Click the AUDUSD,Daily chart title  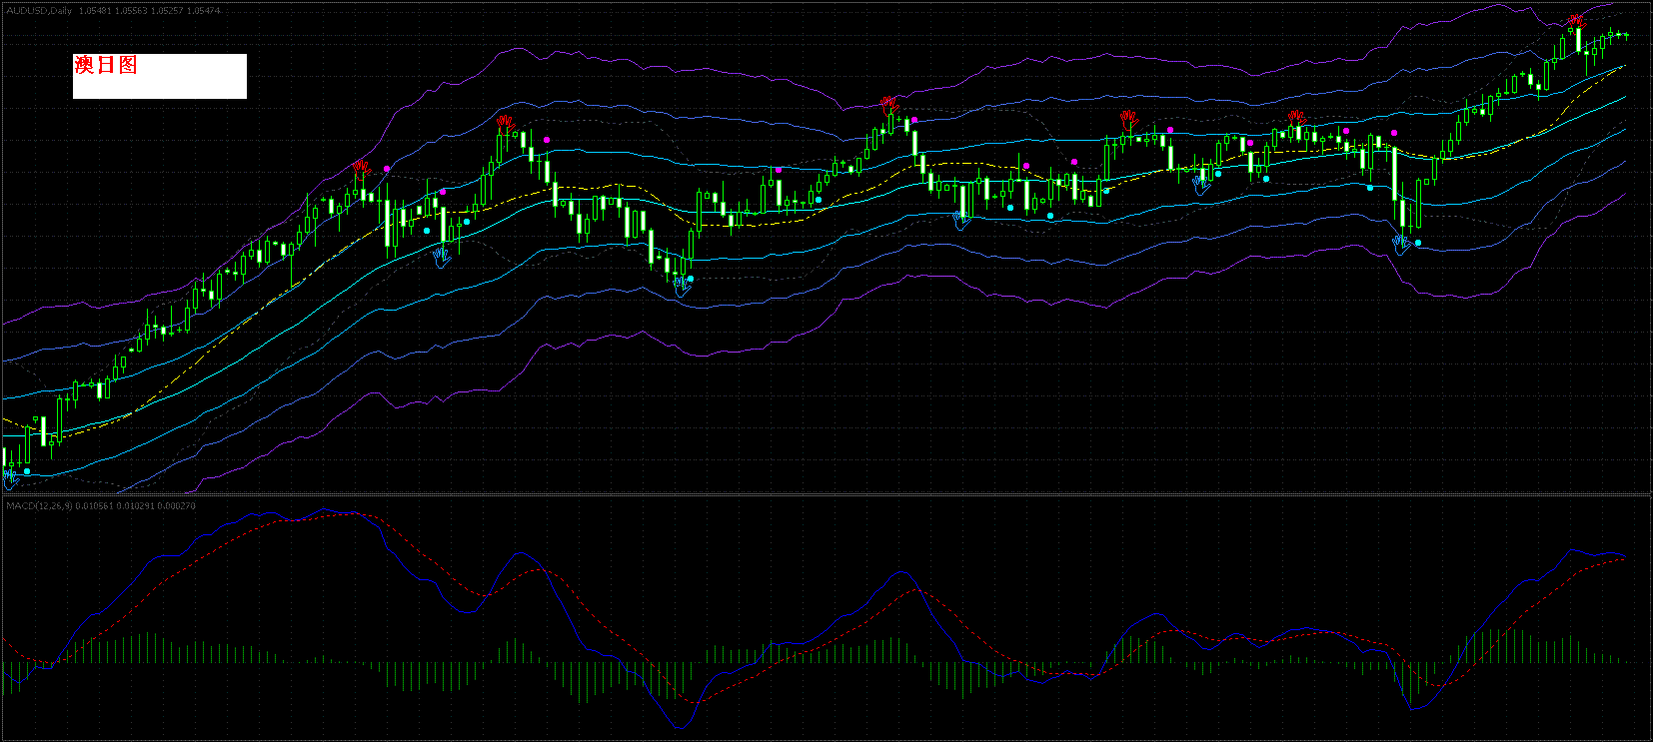pyautogui.click(x=39, y=10)
